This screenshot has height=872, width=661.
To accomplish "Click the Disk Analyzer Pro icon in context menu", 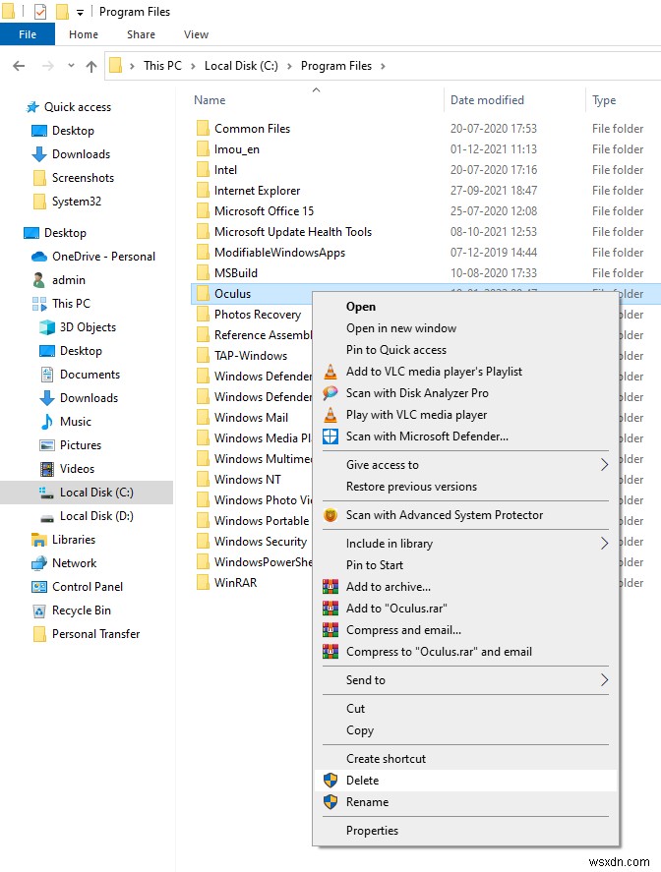I will coord(330,392).
